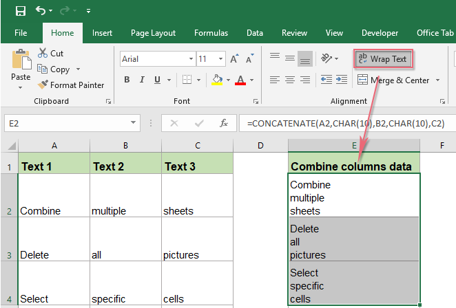Select Middle Align icon
456x308 pixels.
point(290,58)
